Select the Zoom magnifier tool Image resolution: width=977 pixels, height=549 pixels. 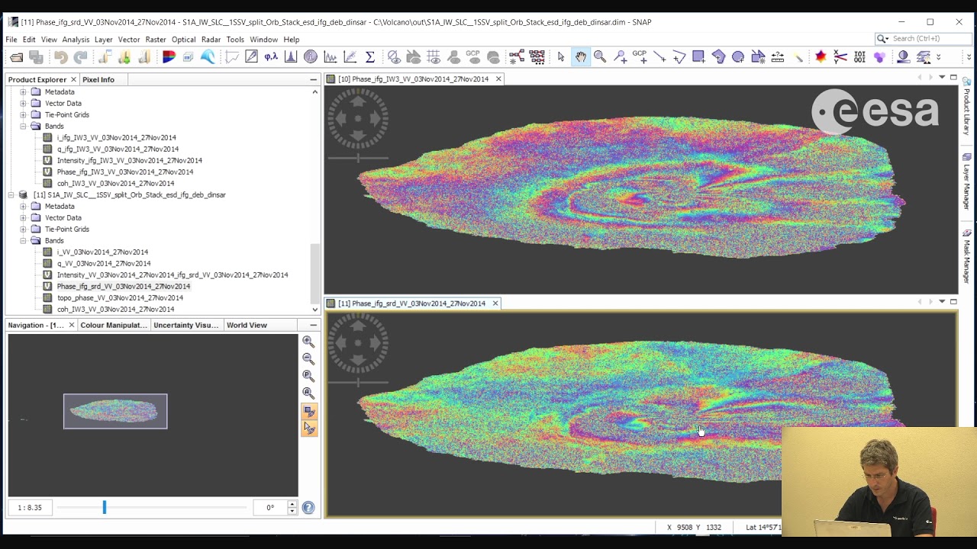point(600,57)
